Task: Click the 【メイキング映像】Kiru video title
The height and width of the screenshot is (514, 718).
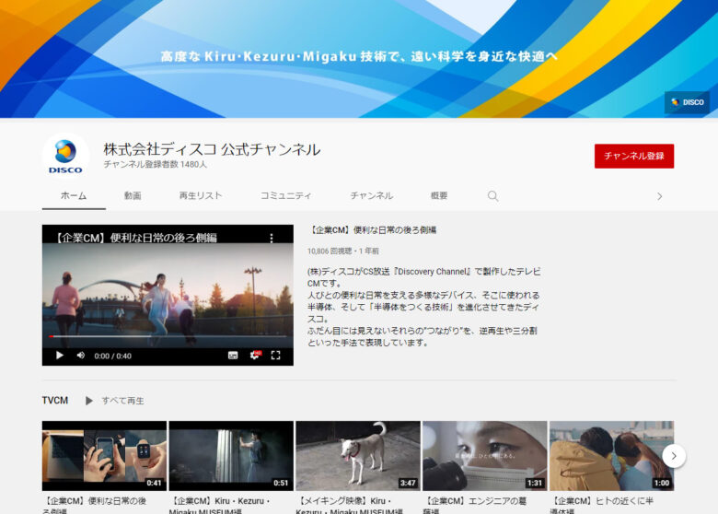Action: (350, 506)
